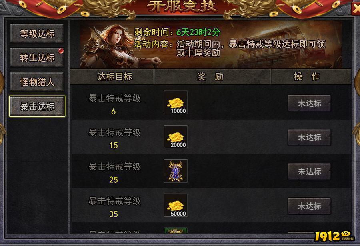Select the 怪物猎人 tab
360x246 pixels.
point(37,82)
